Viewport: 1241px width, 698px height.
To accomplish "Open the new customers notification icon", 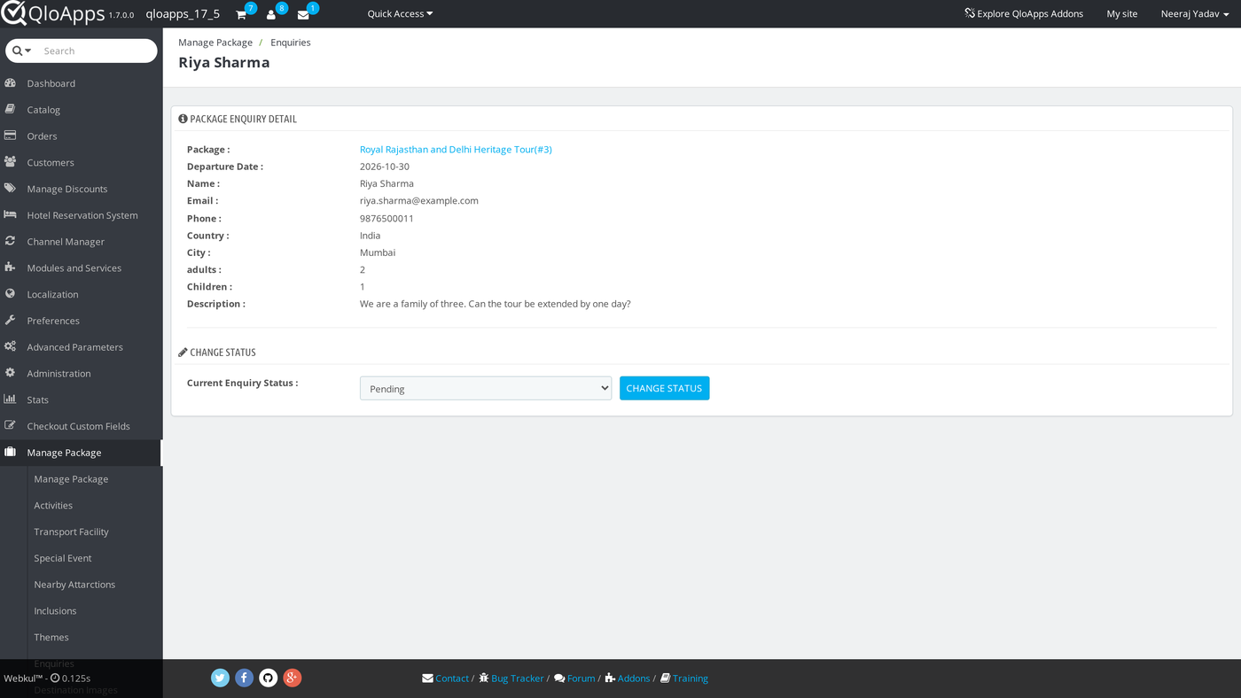I will (271, 14).
